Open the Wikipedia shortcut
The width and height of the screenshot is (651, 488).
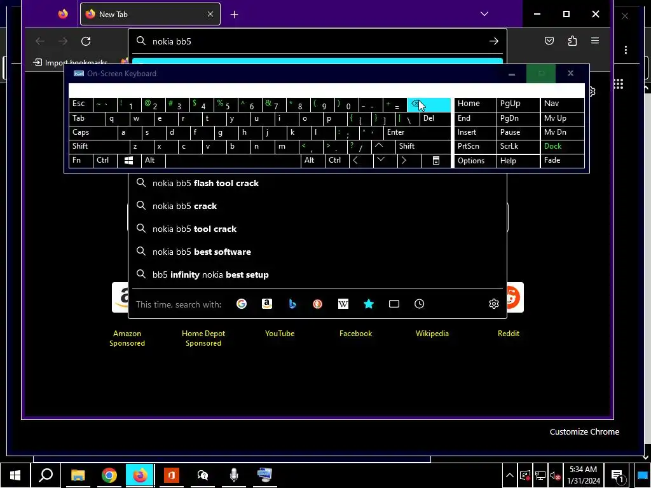click(x=432, y=333)
